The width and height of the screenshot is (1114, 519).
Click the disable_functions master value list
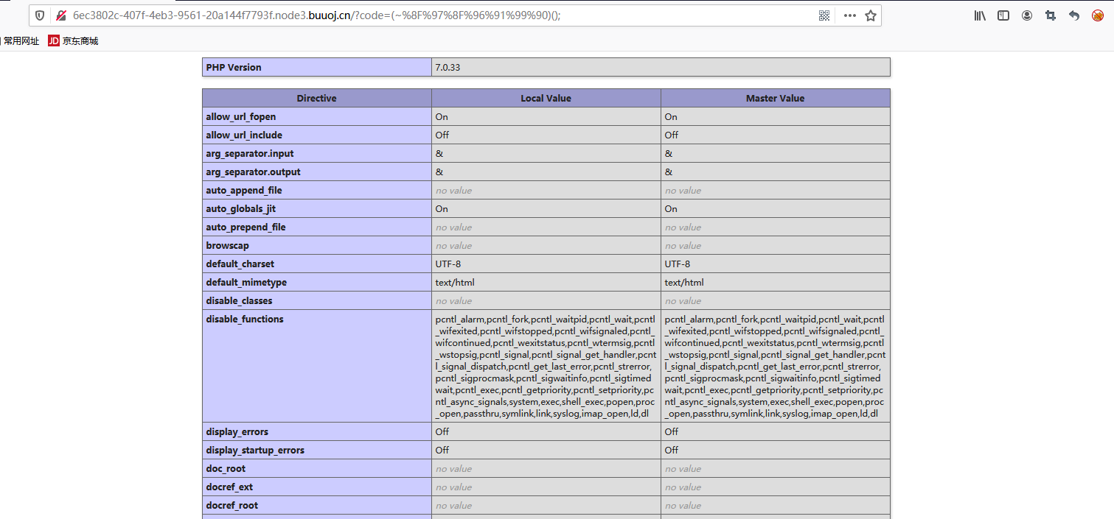tap(775, 366)
